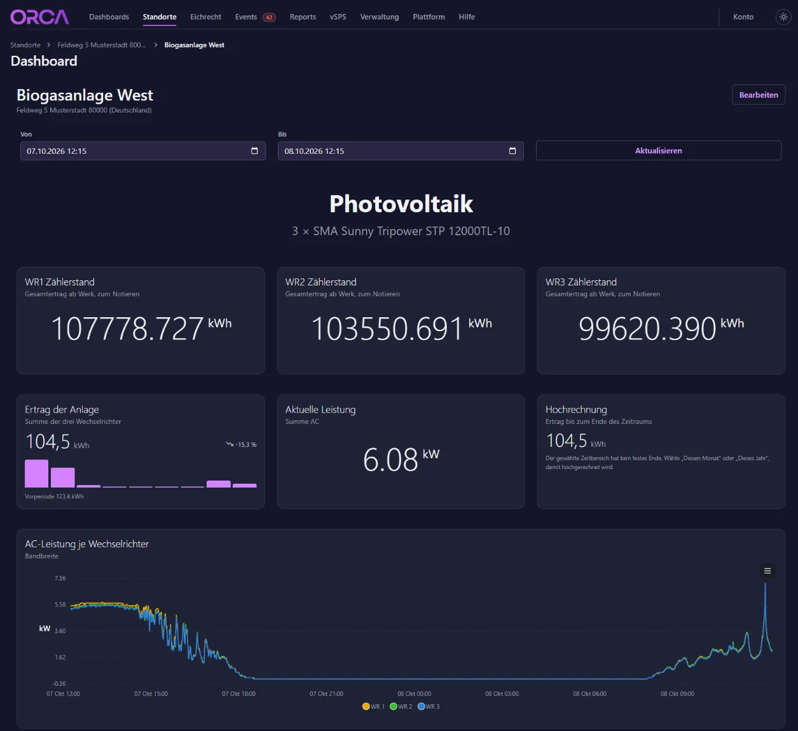The height and width of the screenshot is (731, 798).
Task: Click the tallest first bar in Ertrag chart
Action: (x=36, y=474)
